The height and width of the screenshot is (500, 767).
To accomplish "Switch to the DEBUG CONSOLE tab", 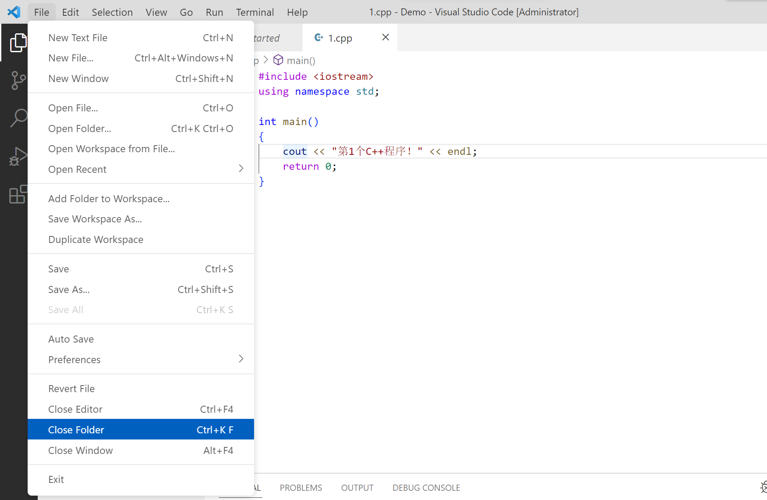I will click(x=426, y=488).
